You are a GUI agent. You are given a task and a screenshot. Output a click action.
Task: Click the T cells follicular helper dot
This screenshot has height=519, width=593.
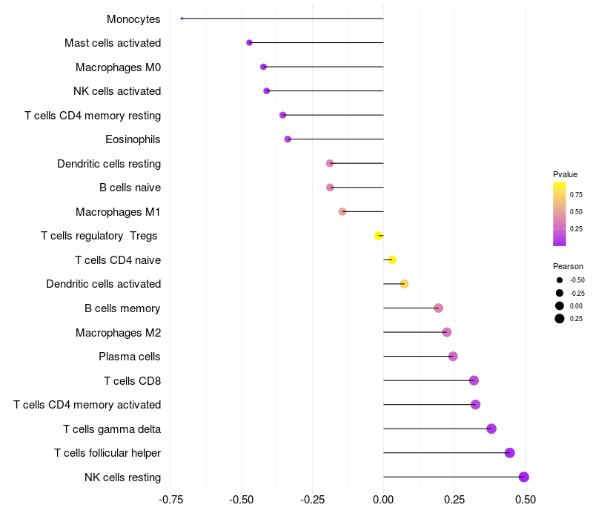tap(510, 453)
